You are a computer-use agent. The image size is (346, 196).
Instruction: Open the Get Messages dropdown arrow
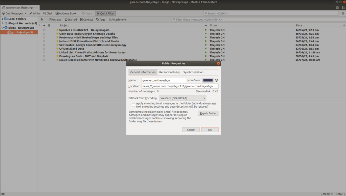[26, 13]
